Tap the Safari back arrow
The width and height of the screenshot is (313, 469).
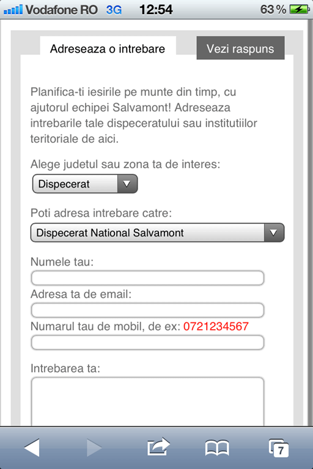coord(32,448)
